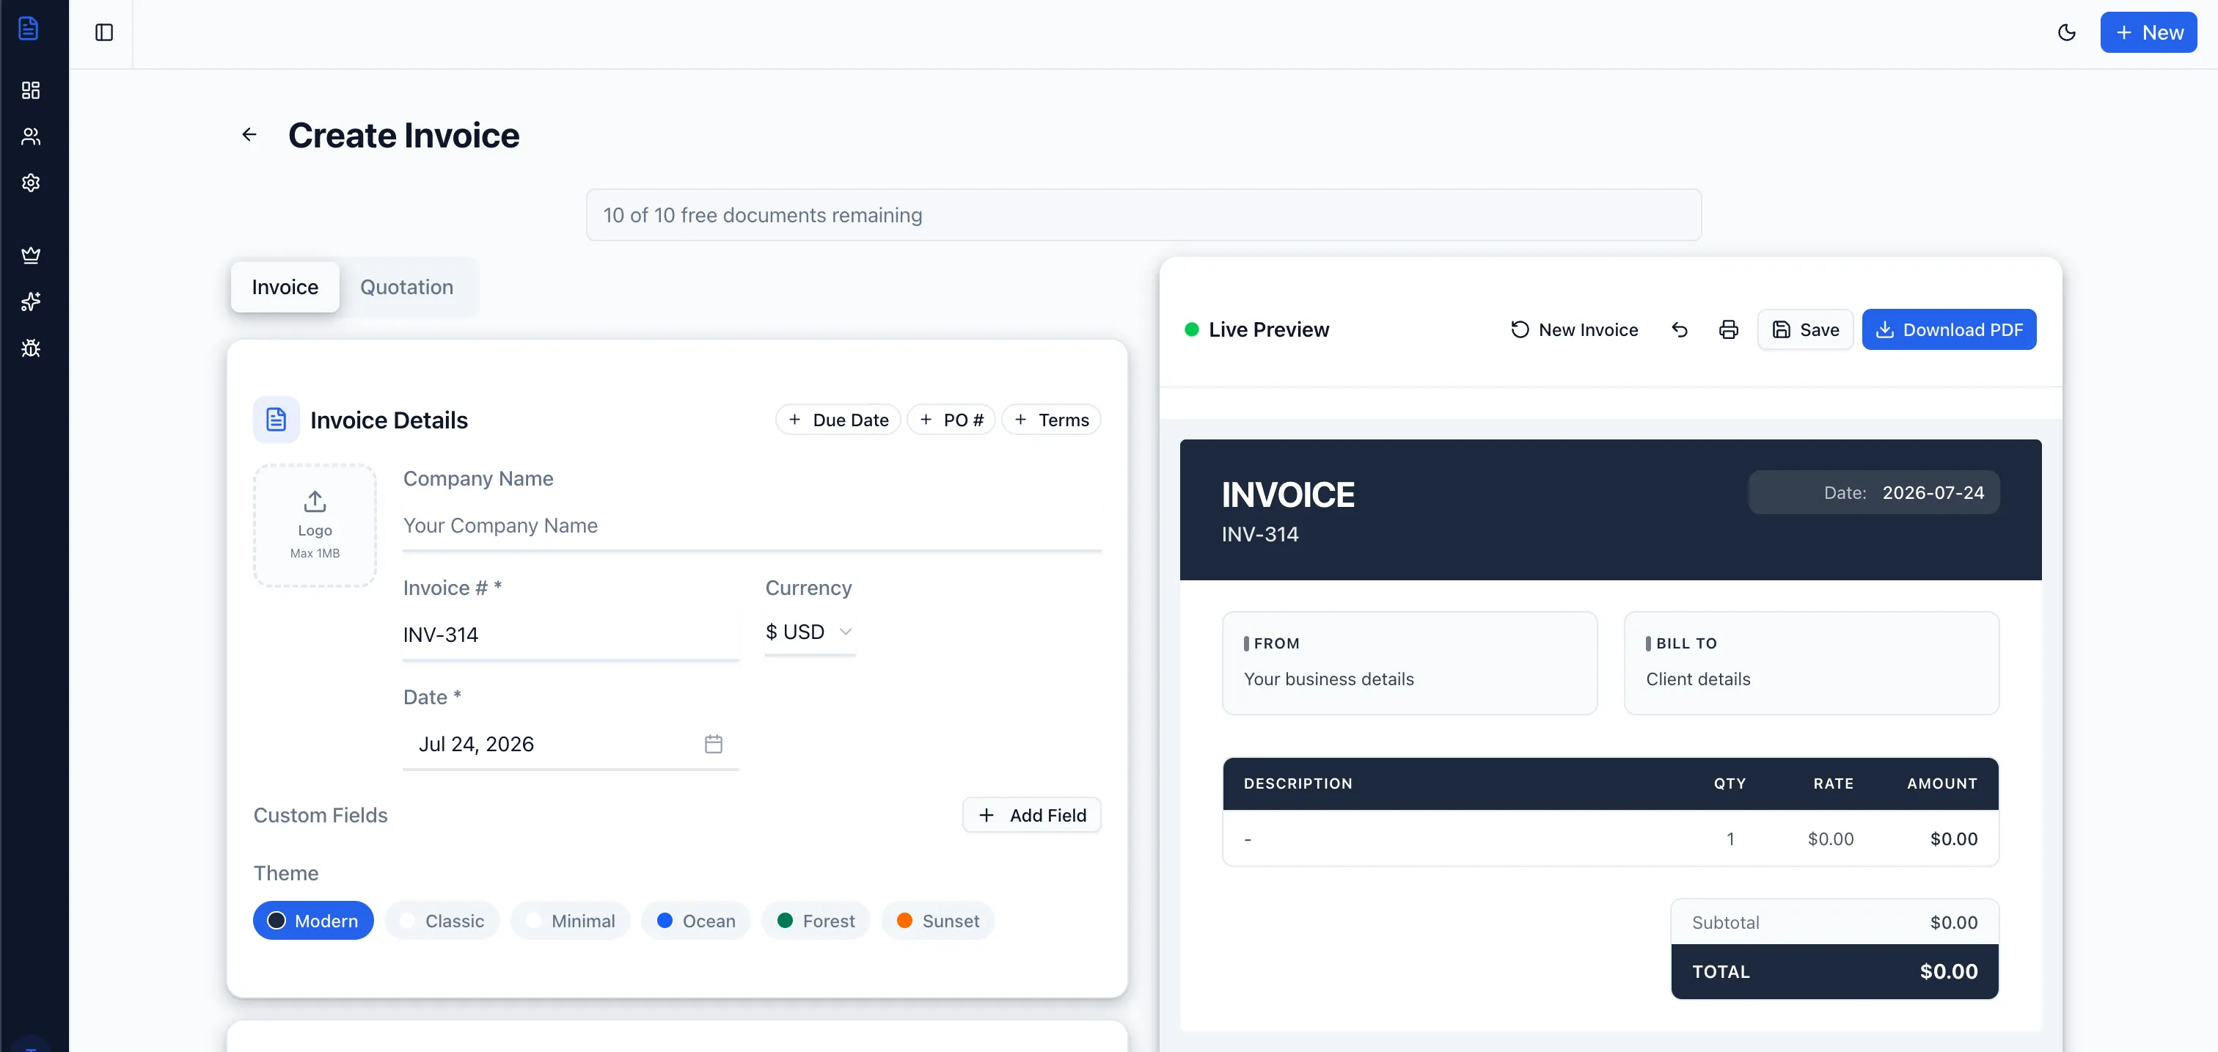Click the INVOICE title in preview
The width and height of the screenshot is (2218, 1052).
[1288, 495]
